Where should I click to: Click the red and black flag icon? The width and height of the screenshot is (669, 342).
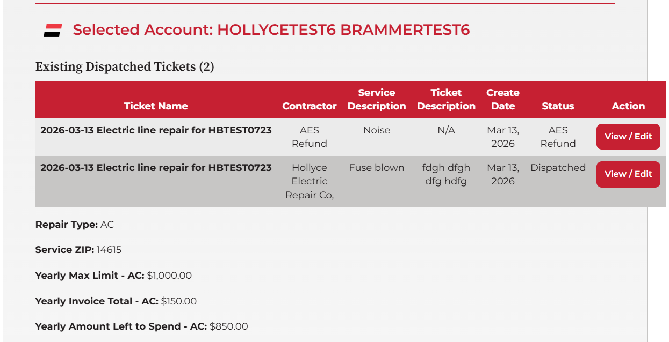click(53, 31)
